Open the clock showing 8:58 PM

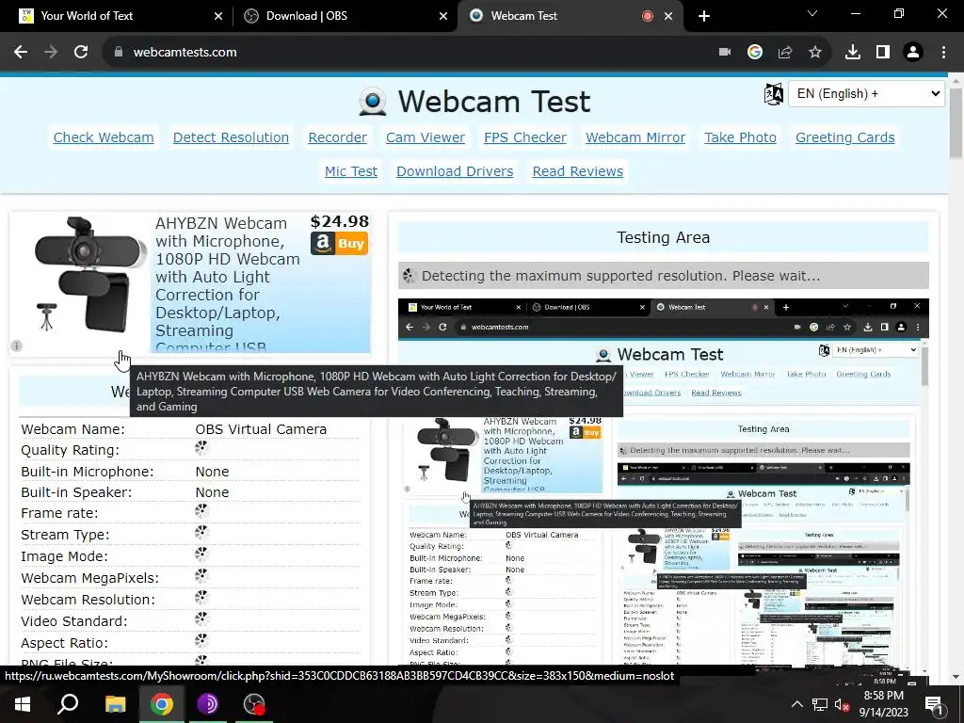[x=883, y=704]
